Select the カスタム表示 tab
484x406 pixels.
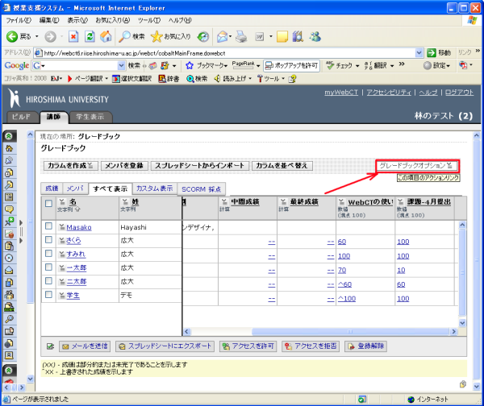click(154, 188)
